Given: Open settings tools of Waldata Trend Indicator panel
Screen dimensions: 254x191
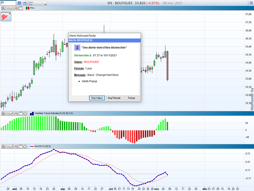Looking at the screenshot, I should (3, 113).
